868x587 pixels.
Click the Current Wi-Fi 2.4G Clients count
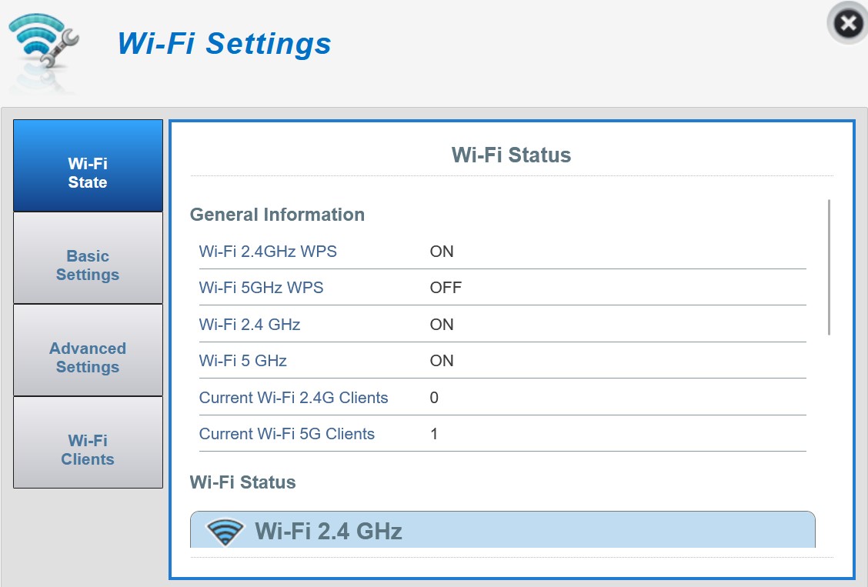click(x=434, y=398)
